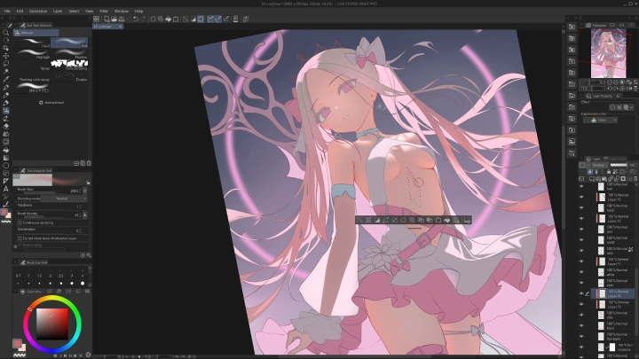Expand the Area scaling options
Viewport: 639px width, 359px height.
(x=15, y=246)
